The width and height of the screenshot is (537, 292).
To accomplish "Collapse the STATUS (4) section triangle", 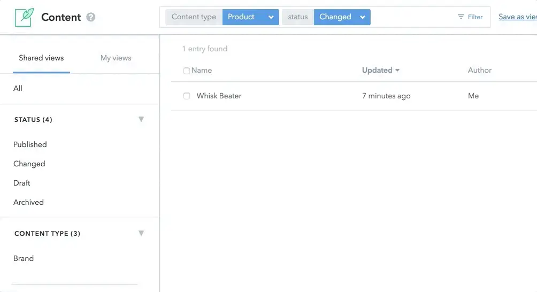I will point(141,119).
